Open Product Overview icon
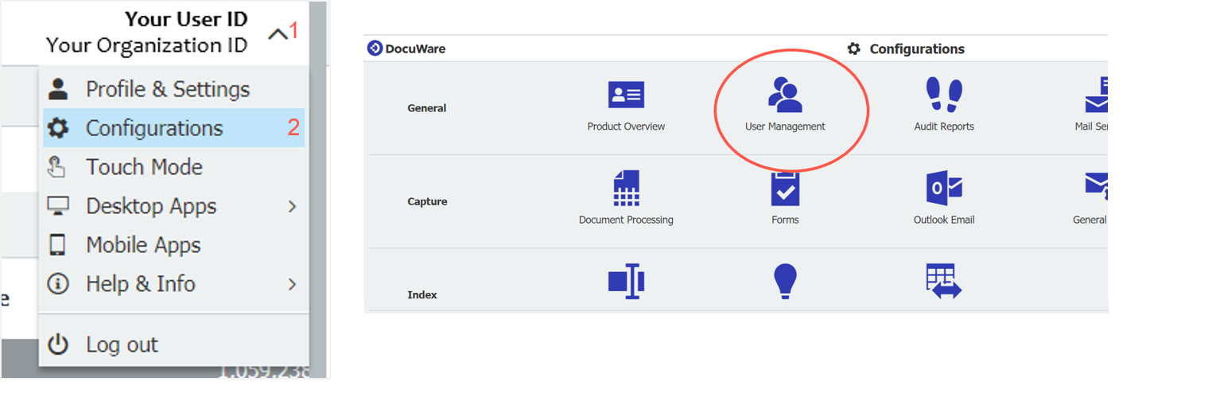Viewport: 1220px width, 405px height. click(x=626, y=96)
